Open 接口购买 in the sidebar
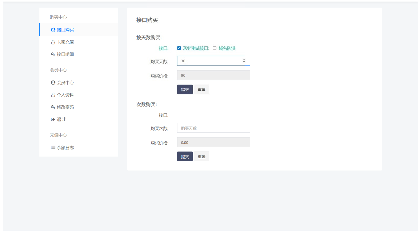This screenshot has width=420, height=232. tap(79, 30)
